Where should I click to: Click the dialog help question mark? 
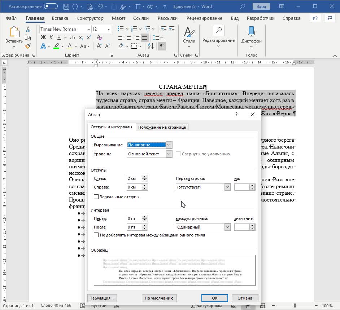coord(236,114)
